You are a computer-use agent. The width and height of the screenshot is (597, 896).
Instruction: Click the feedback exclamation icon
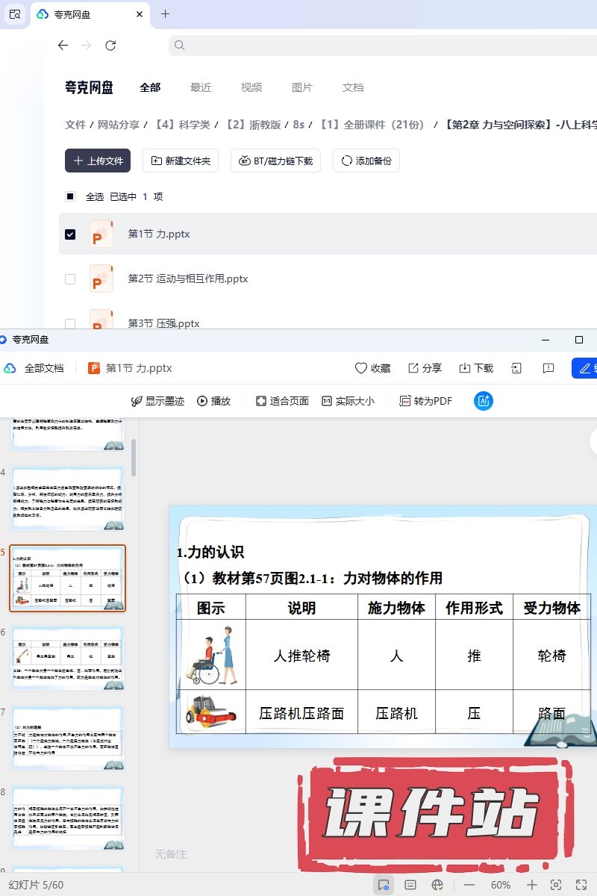point(548,368)
